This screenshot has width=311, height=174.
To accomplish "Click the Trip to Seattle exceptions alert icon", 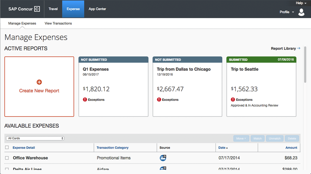I will click(233, 100).
